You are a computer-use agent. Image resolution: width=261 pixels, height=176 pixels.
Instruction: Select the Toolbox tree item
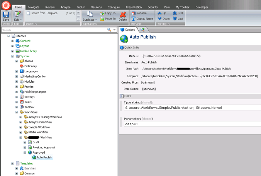point(29,107)
